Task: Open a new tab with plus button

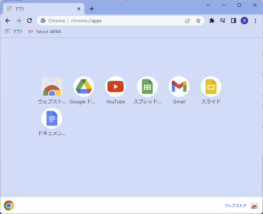Action: point(92,9)
